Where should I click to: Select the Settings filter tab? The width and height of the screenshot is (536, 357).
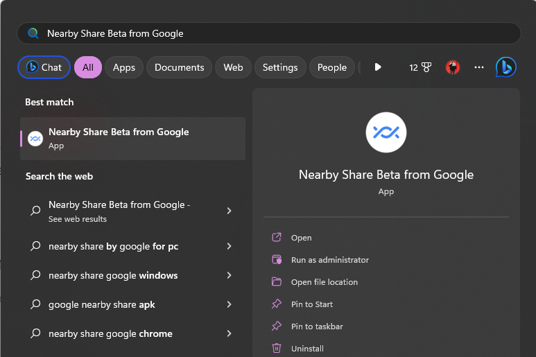(x=280, y=67)
